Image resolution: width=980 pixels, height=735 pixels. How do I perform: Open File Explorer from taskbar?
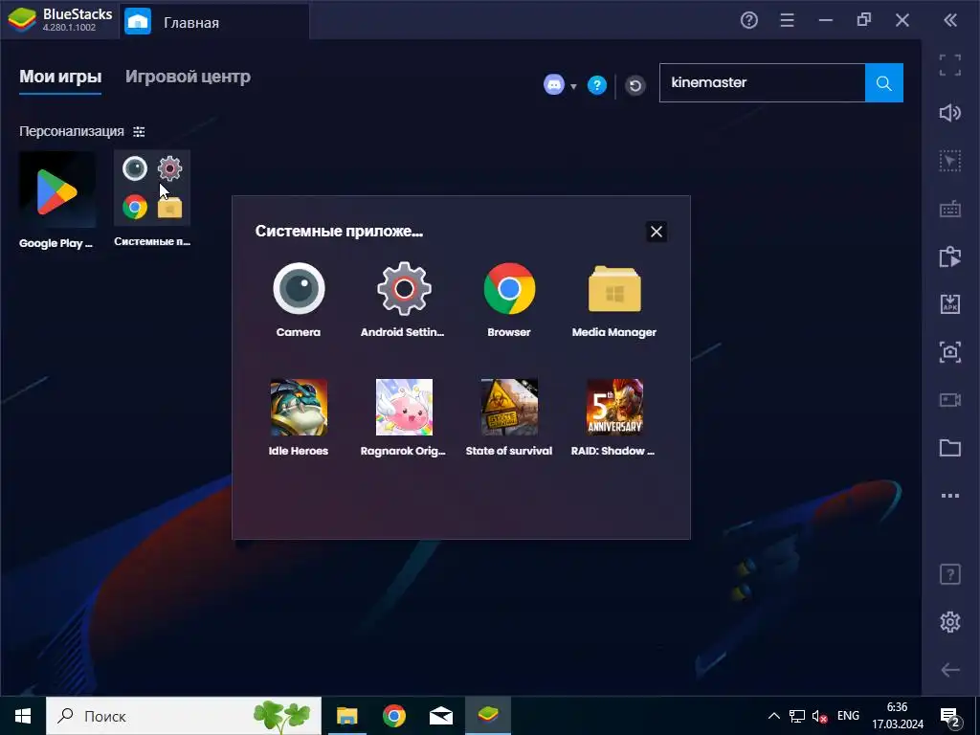pos(346,716)
